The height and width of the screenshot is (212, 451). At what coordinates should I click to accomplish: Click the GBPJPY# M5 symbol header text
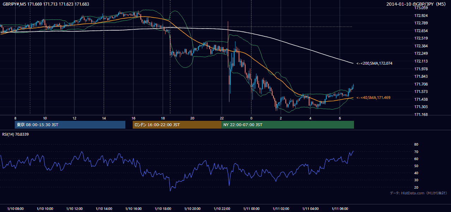coord(46,4)
